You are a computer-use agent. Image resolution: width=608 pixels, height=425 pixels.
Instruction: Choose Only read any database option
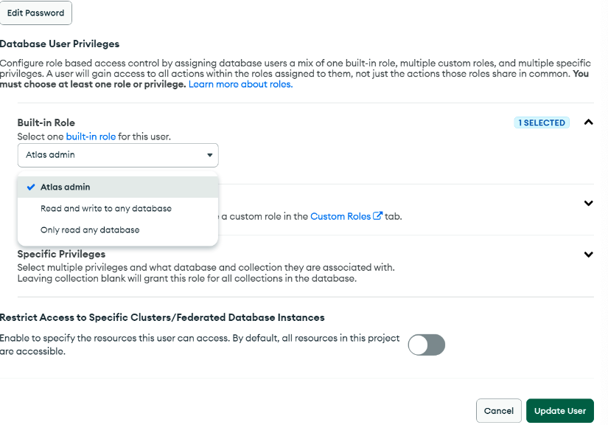[118, 229]
